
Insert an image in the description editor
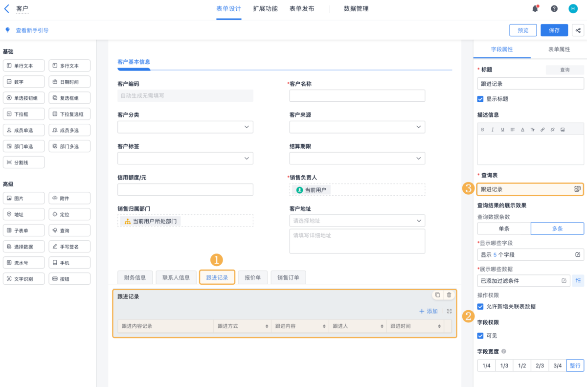coord(563,130)
